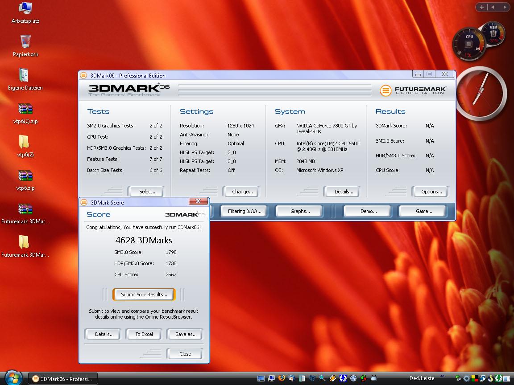The height and width of the screenshot is (385, 514).
Task: Click the green-red arrows taskbar icon
Action: tap(363, 378)
